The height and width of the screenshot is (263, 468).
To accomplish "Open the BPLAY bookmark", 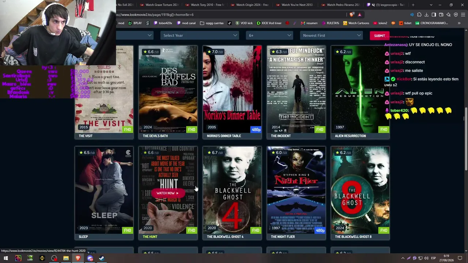I will click(135, 23).
